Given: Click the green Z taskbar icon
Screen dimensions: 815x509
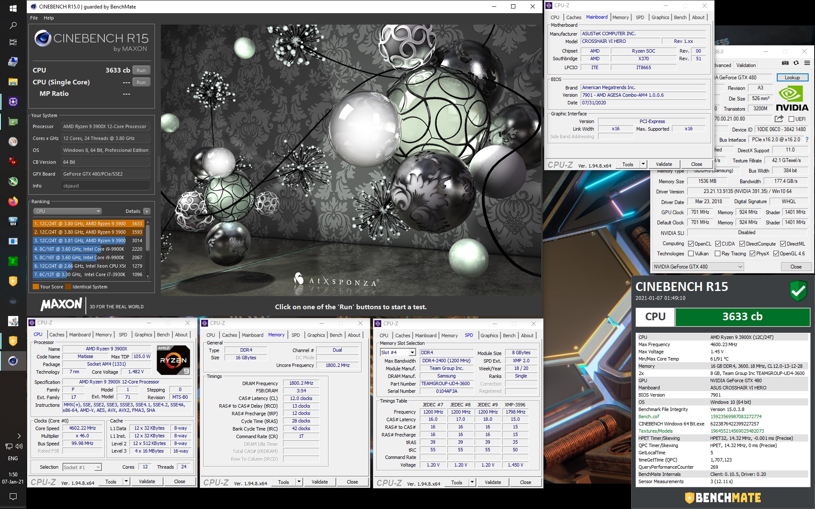Looking at the screenshot, I should (13, 261).
